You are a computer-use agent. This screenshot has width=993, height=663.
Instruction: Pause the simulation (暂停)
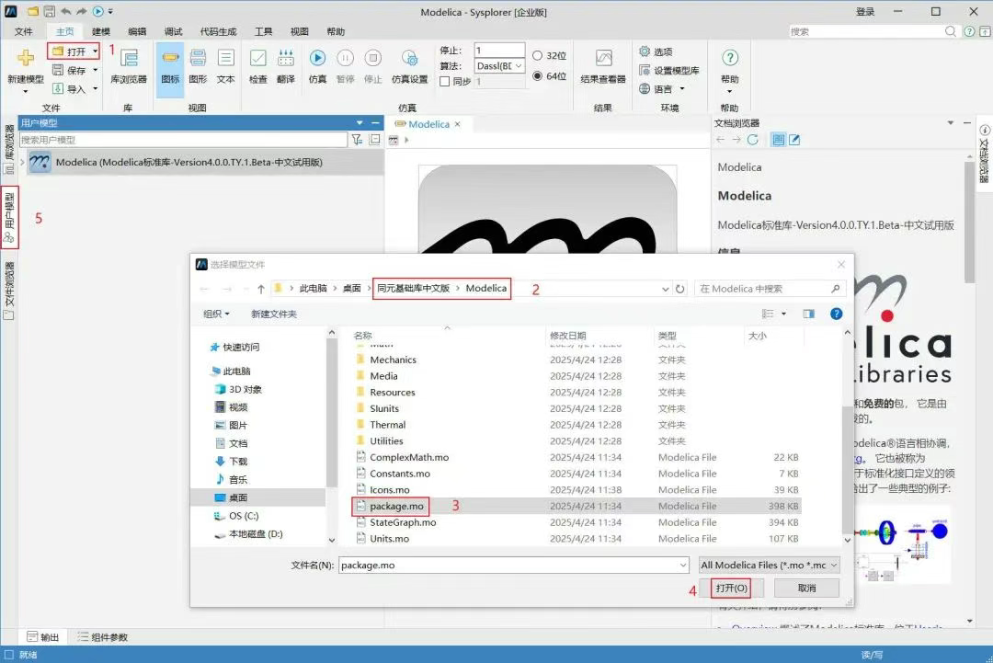(345, 58)
